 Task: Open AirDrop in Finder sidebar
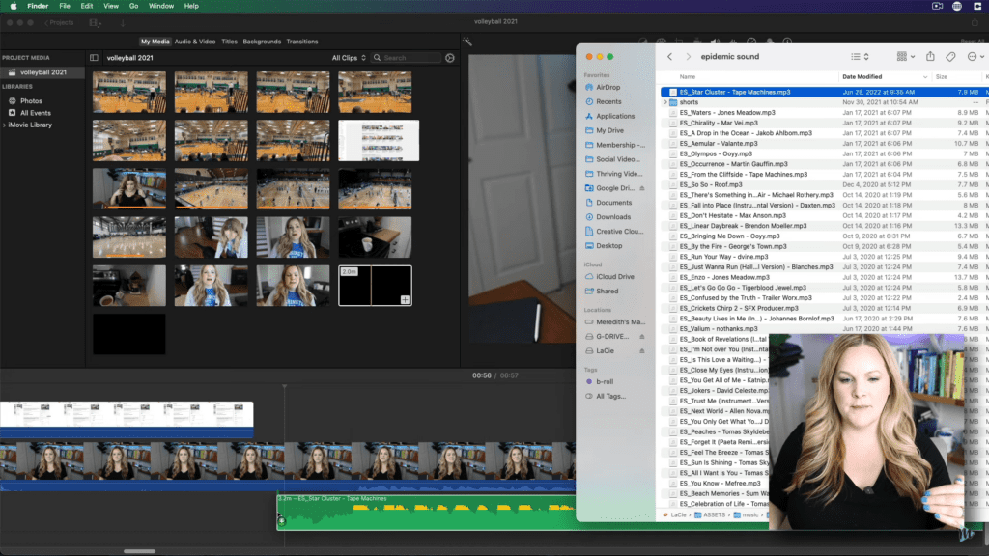coord(608,88)
